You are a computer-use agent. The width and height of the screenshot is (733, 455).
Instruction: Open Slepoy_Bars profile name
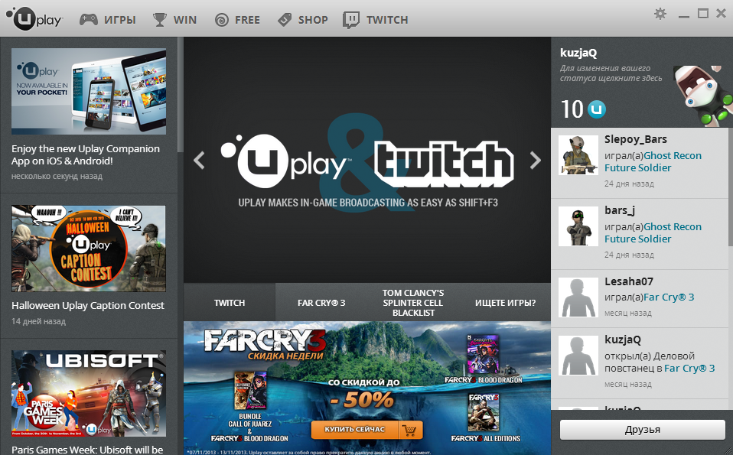[x=635, y=139]
